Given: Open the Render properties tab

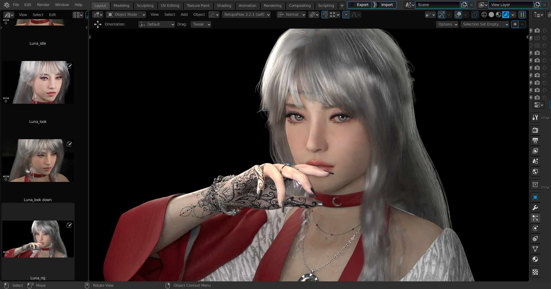Looking at the screenshot, I should coord(535,130).
